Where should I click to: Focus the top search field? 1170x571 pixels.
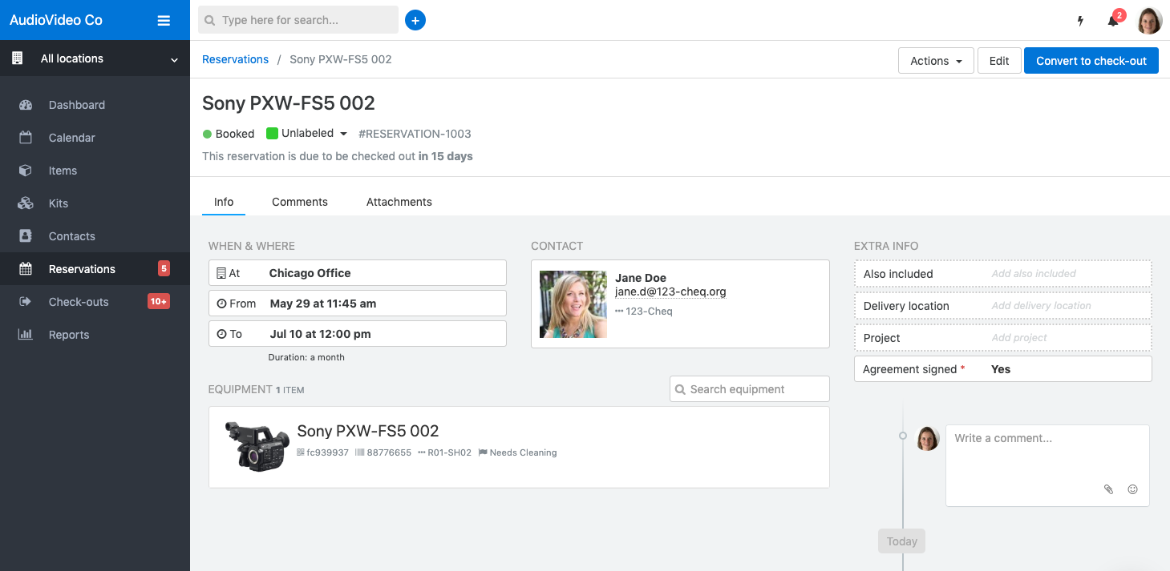pos(298,20)
